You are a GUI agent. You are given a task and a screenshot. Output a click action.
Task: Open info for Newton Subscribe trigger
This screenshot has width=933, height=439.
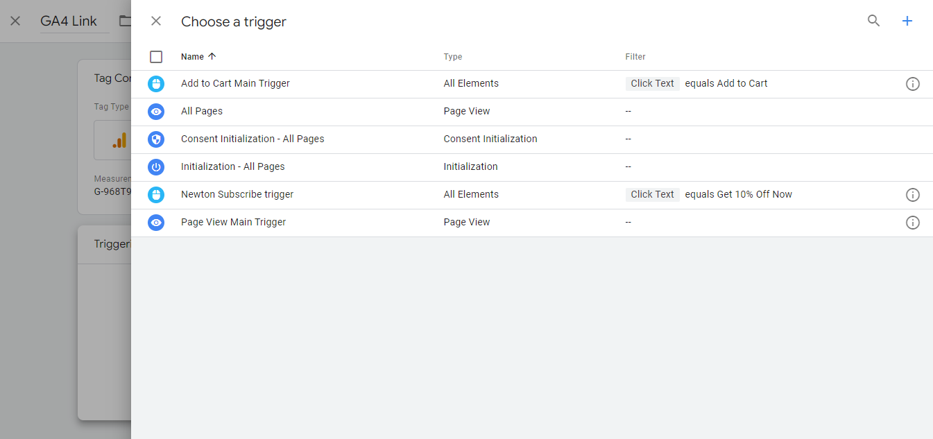[x=912, y=195]
